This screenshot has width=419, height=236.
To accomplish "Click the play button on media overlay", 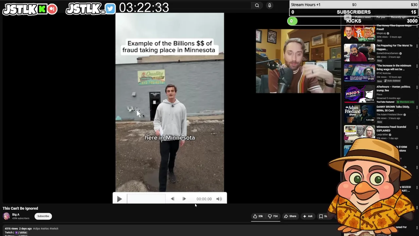I will [x=119, y=199].
